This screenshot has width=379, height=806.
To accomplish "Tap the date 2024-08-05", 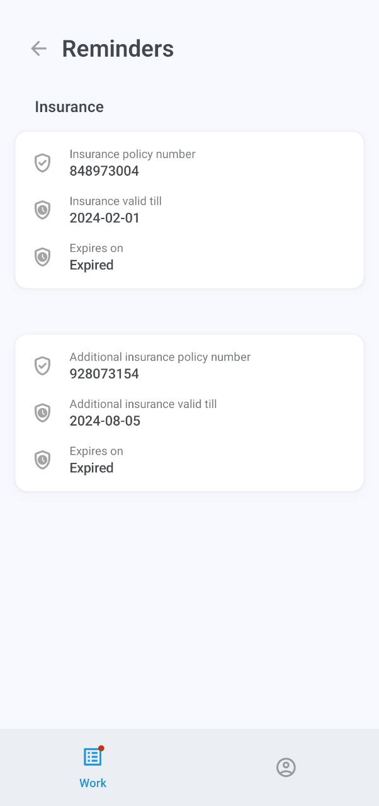I will (105, 421).
